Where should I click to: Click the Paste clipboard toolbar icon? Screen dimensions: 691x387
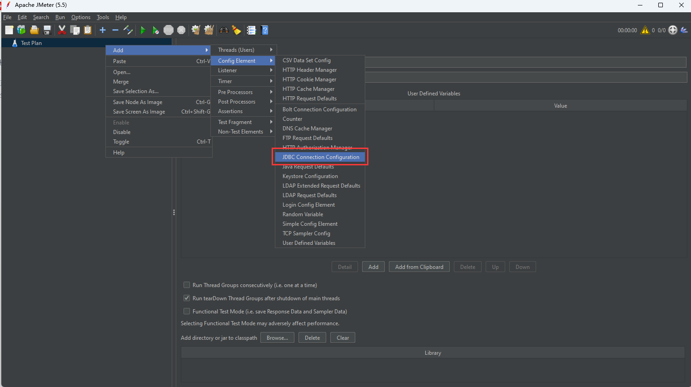click(x=88, y=30)
